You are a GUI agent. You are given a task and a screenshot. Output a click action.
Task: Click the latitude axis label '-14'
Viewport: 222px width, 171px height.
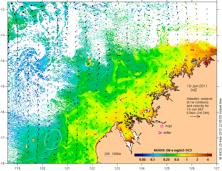pyautogui.click(x=3, y=61)
